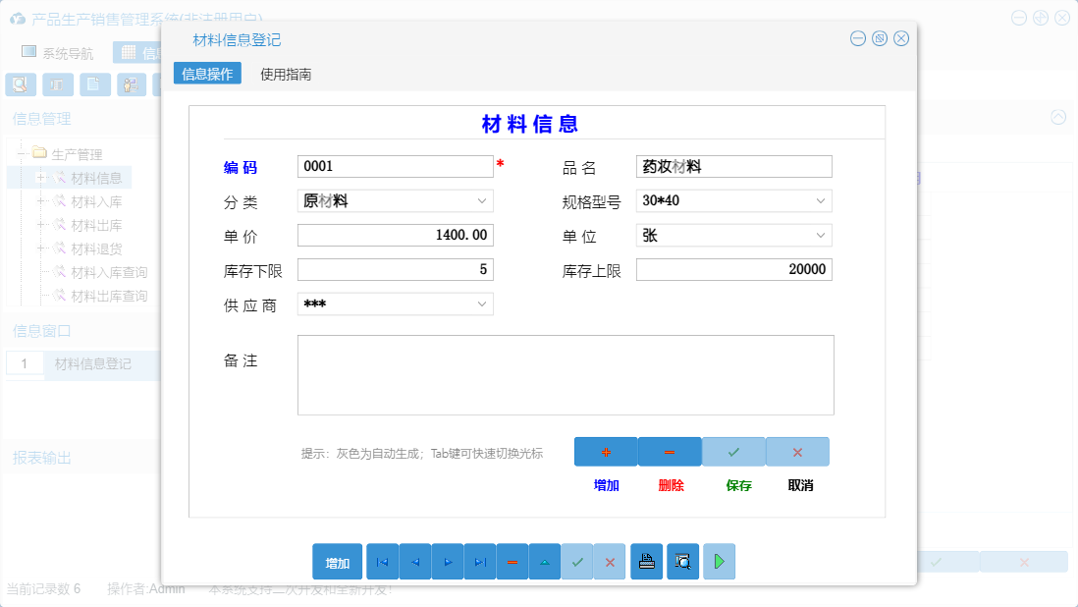The width and height of the screenshot is (1078, 607).
Task: Click the red X cancel icon in bottom toolbar
Action: [610, 561]
